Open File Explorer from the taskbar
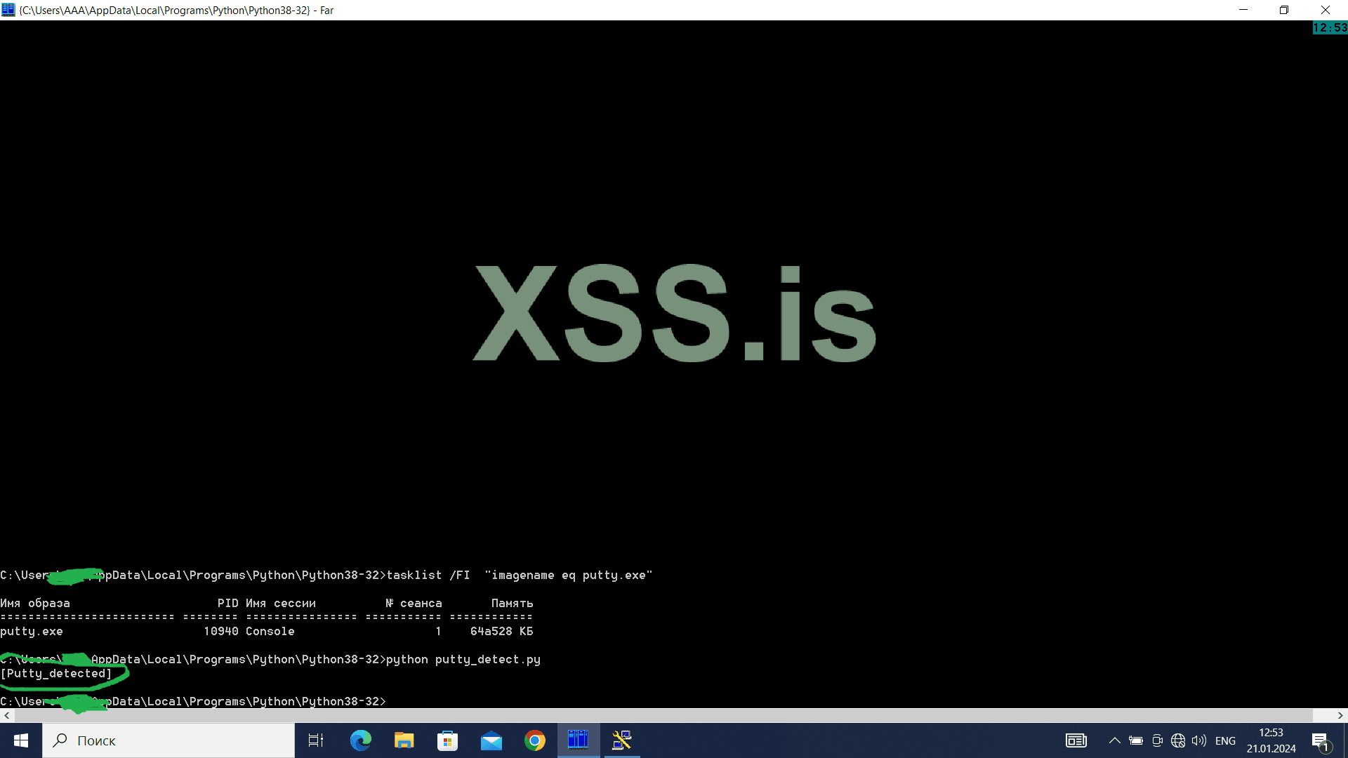This screenshot has height=758, width=1348. 404,740
